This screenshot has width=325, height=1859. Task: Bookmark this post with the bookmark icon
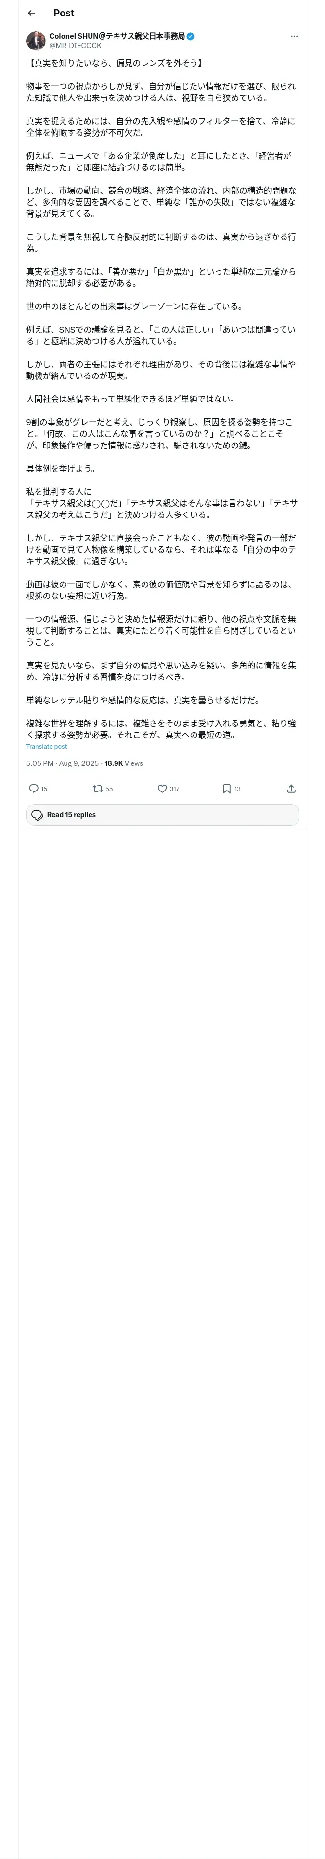coord(226,789)
